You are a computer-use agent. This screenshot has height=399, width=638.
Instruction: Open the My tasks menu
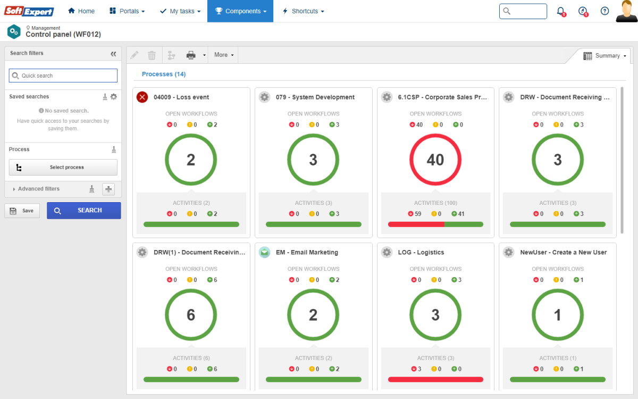click(x=180, y=11)
